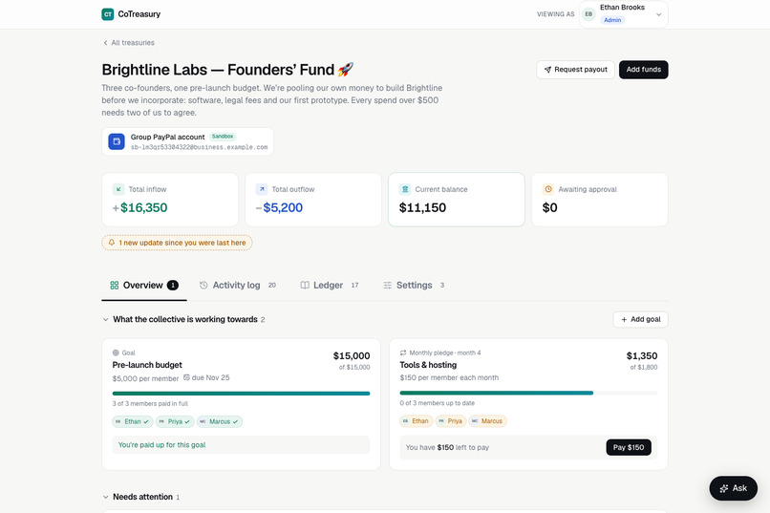770x513 pixels.
Task: Switch to the Settings tab
Action: pos(414,286)
